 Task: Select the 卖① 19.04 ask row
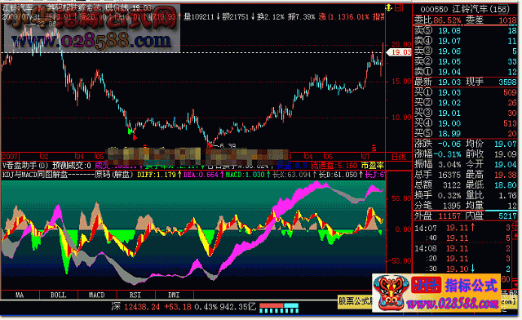466,72
